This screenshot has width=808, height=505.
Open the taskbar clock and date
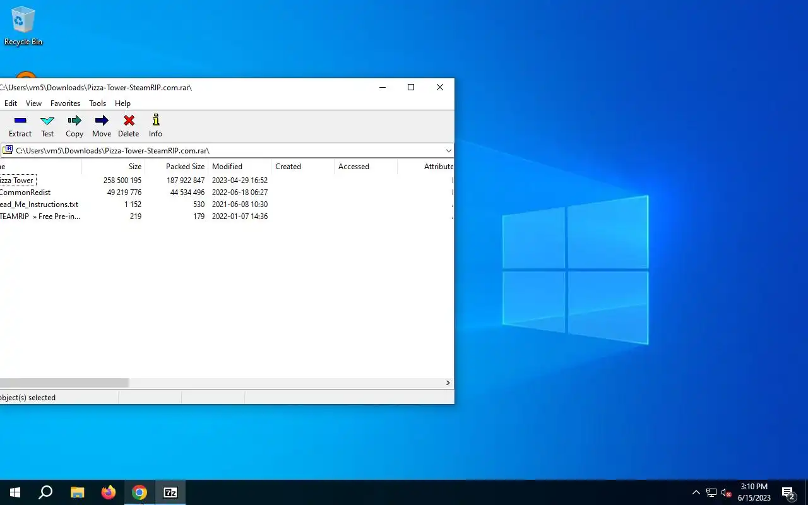(754, 492)
